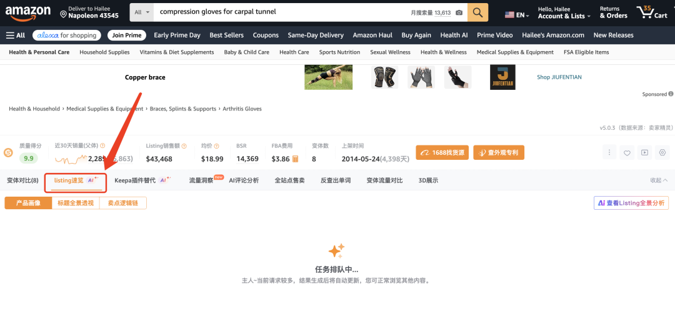Switch to 变体对比(8) tab
Viewport: 675px width, 314px height.
click(22, 180)
